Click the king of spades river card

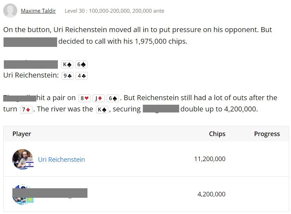102,109
